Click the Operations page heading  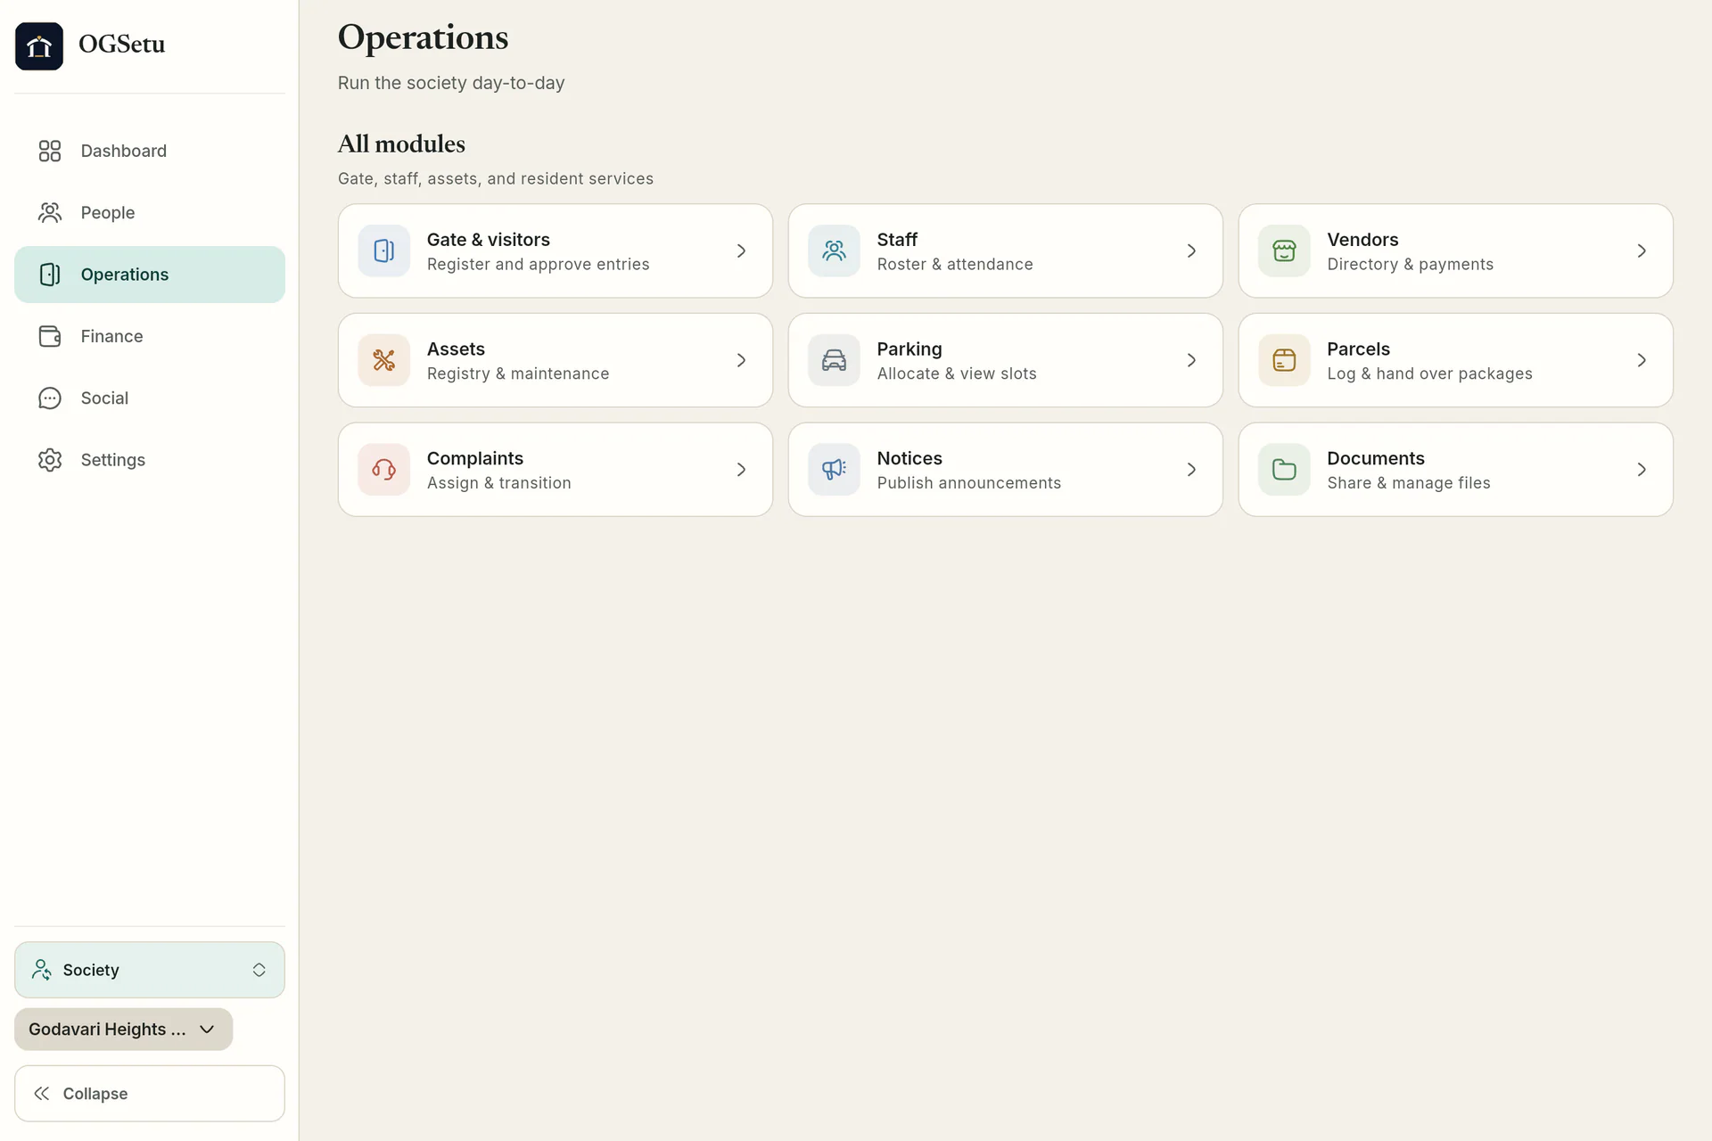pos(423,37)
